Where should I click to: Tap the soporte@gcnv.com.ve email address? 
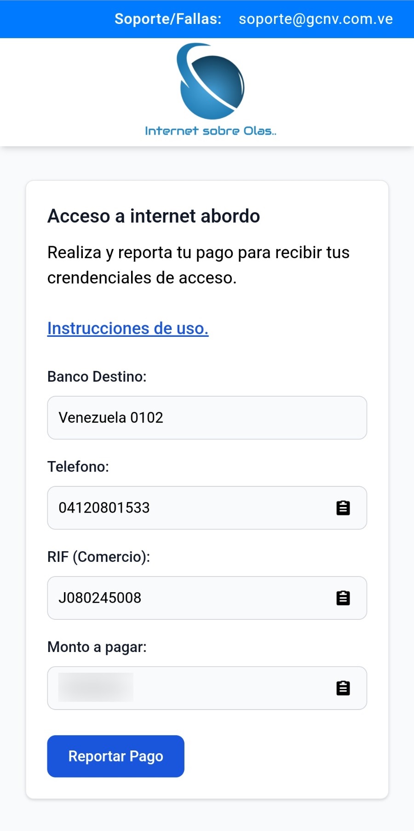point(316,19)
